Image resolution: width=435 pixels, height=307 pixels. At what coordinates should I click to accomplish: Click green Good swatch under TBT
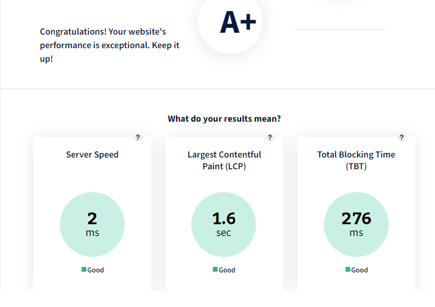(347, 269)
